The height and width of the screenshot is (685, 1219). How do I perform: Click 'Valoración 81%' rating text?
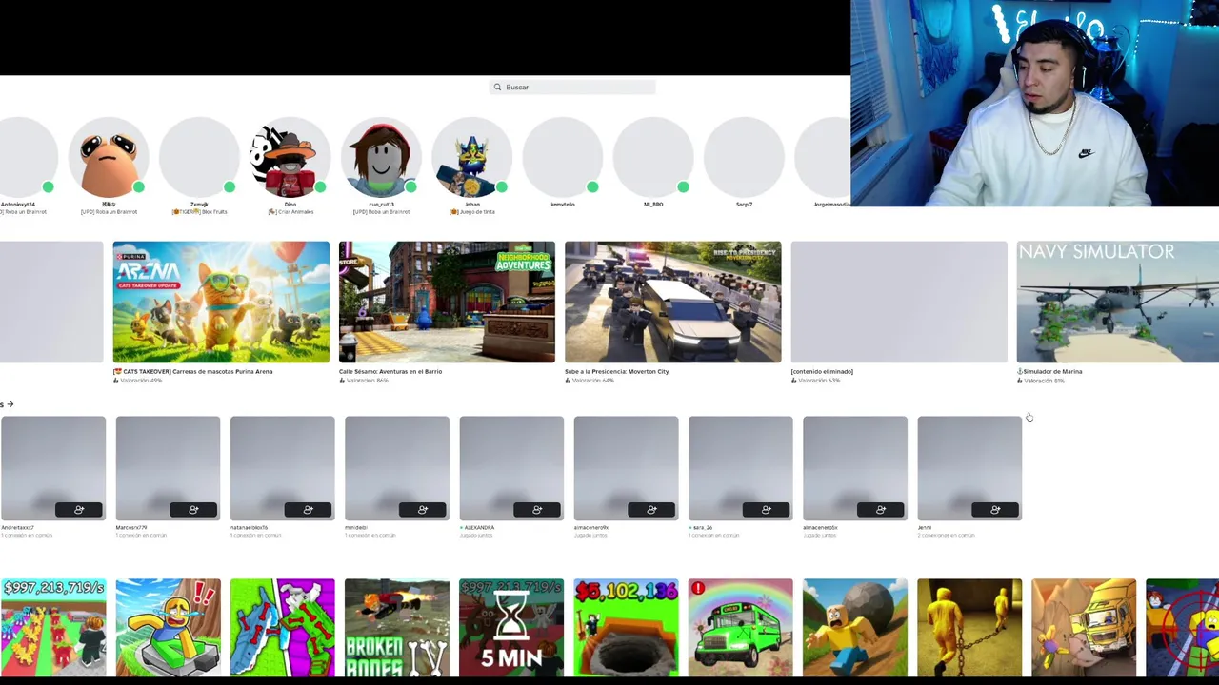point(1044,381)
